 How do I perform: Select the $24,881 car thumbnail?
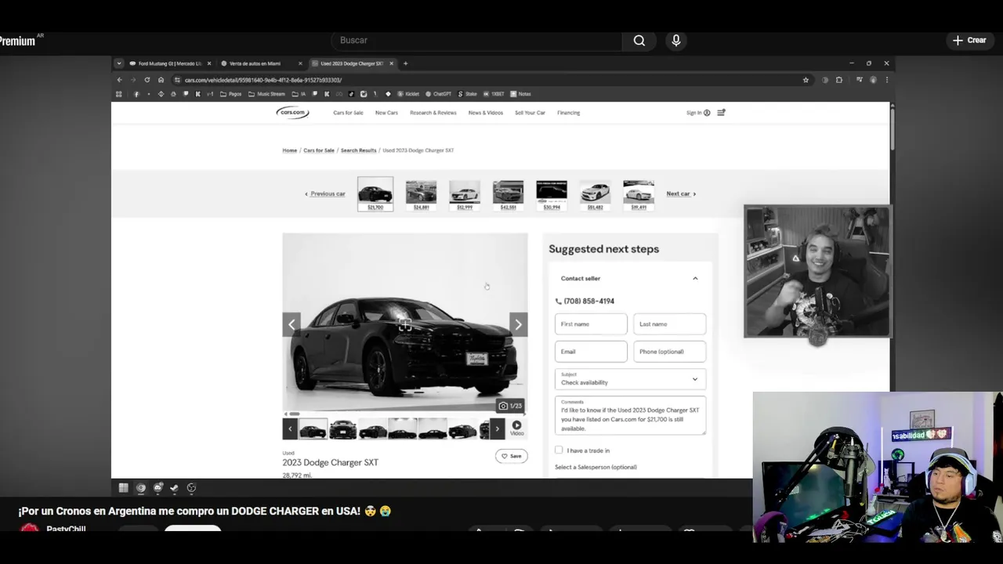421,194
